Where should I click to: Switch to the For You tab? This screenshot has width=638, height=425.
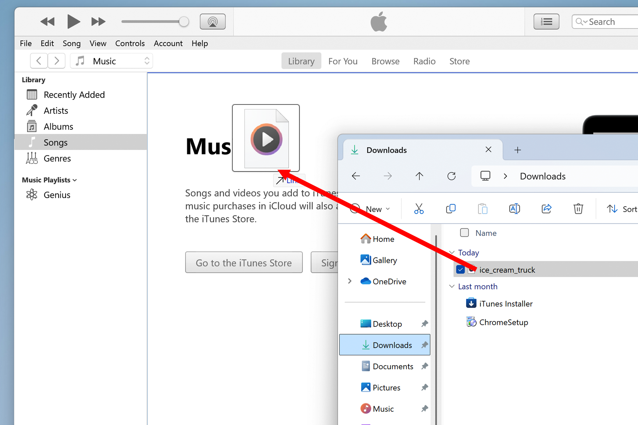343,61
